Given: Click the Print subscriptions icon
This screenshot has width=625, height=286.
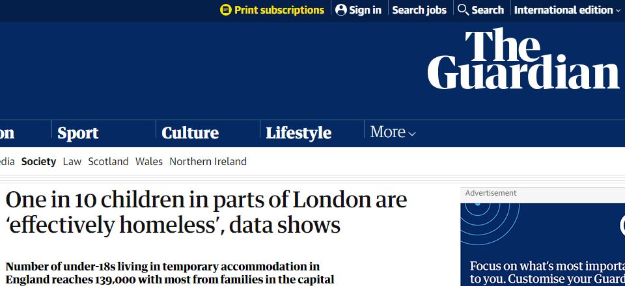Looking at the screenshot, I should click(226, 10).
